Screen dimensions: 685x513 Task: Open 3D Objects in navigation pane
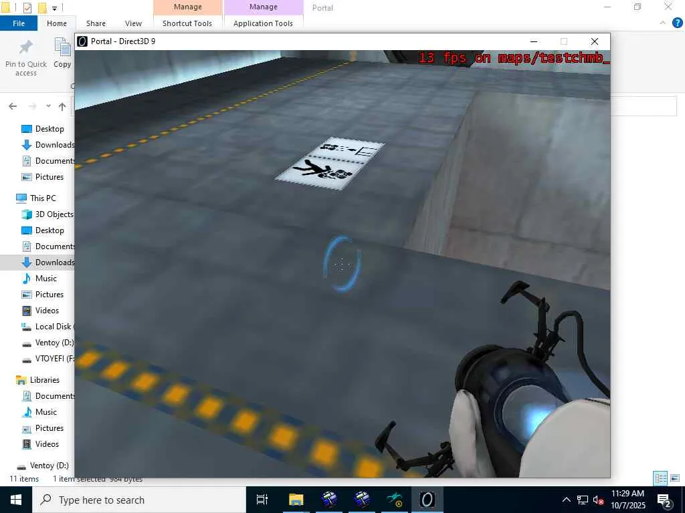click(47, 214)
